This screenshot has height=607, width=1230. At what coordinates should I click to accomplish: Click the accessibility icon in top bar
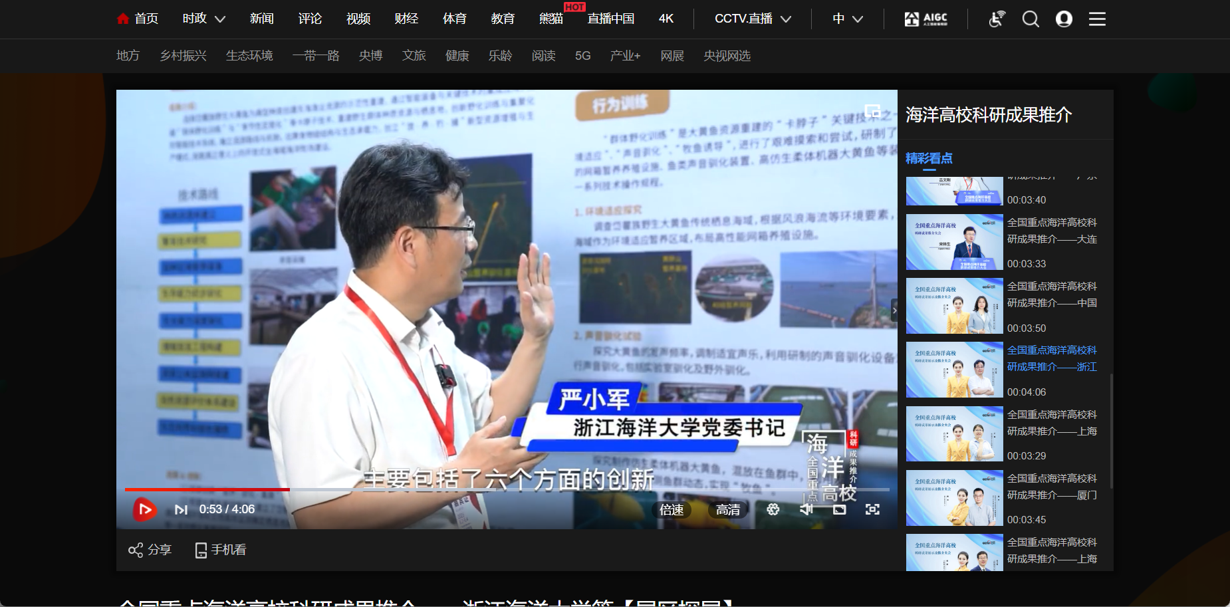coord(997,19)
